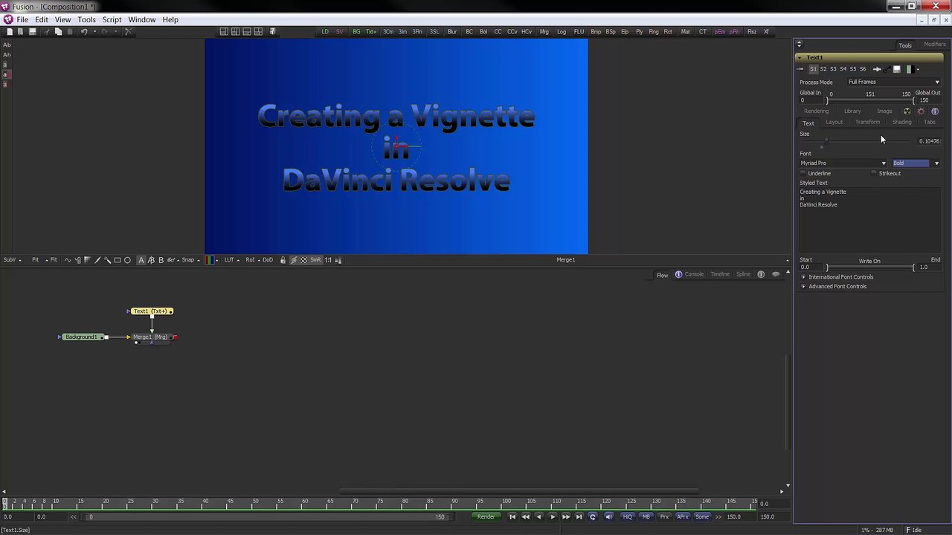Click the S2 settings slot button
Screen dimensions: 952x535
[x=823, y=69]
